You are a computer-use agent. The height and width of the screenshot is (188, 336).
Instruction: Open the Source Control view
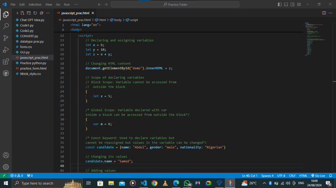pos(6,38)
